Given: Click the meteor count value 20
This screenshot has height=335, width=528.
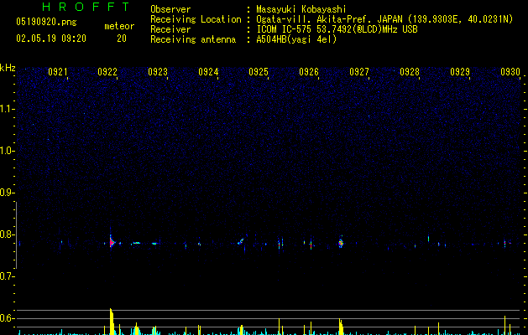Looking at the screenshot, I should point(122,39).
